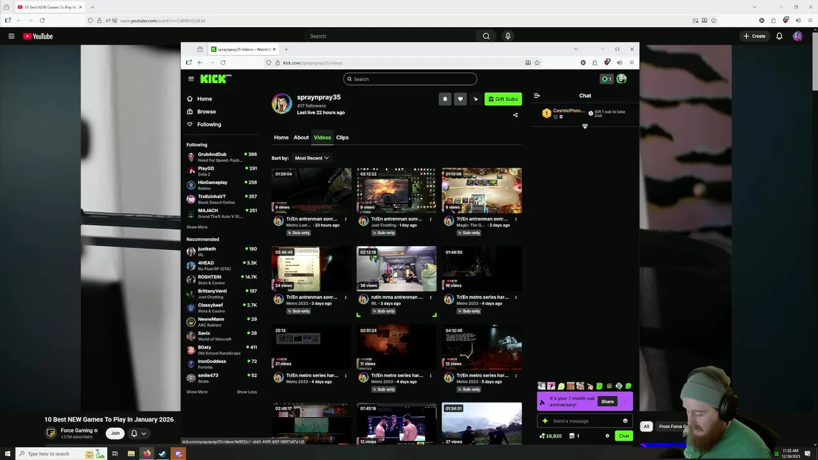Collapse the Kick chat panel
This screenshot has width=818, height=460.
click(x=537, y=96)
